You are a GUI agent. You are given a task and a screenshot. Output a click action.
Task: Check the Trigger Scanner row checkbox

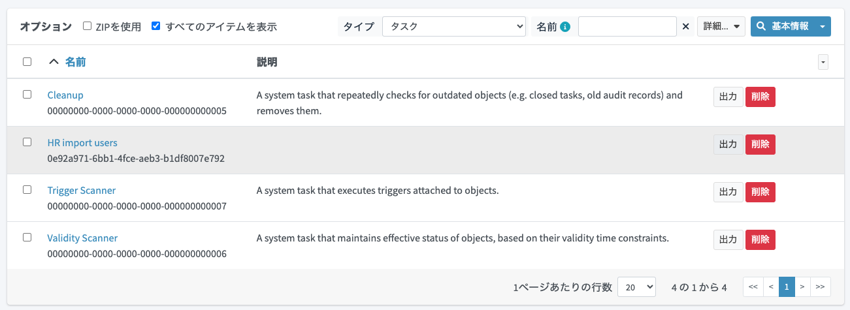click(x=27, y=189)
